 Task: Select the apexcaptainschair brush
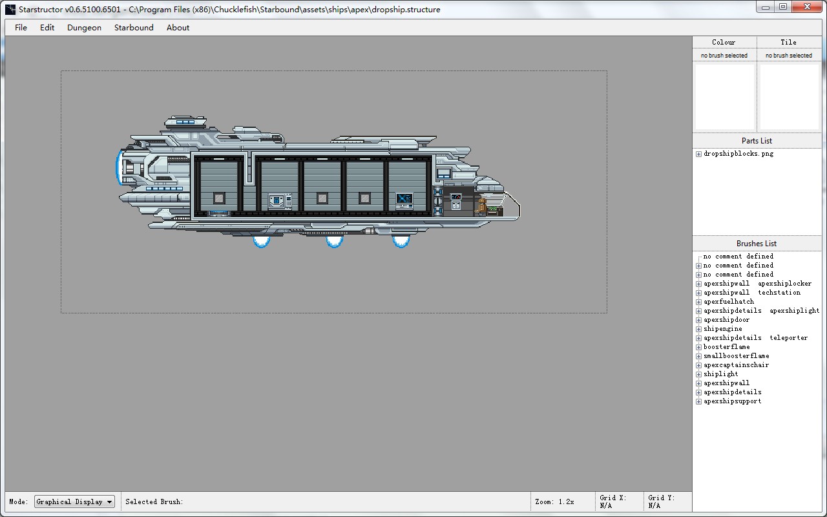click(x=736, y=365)
